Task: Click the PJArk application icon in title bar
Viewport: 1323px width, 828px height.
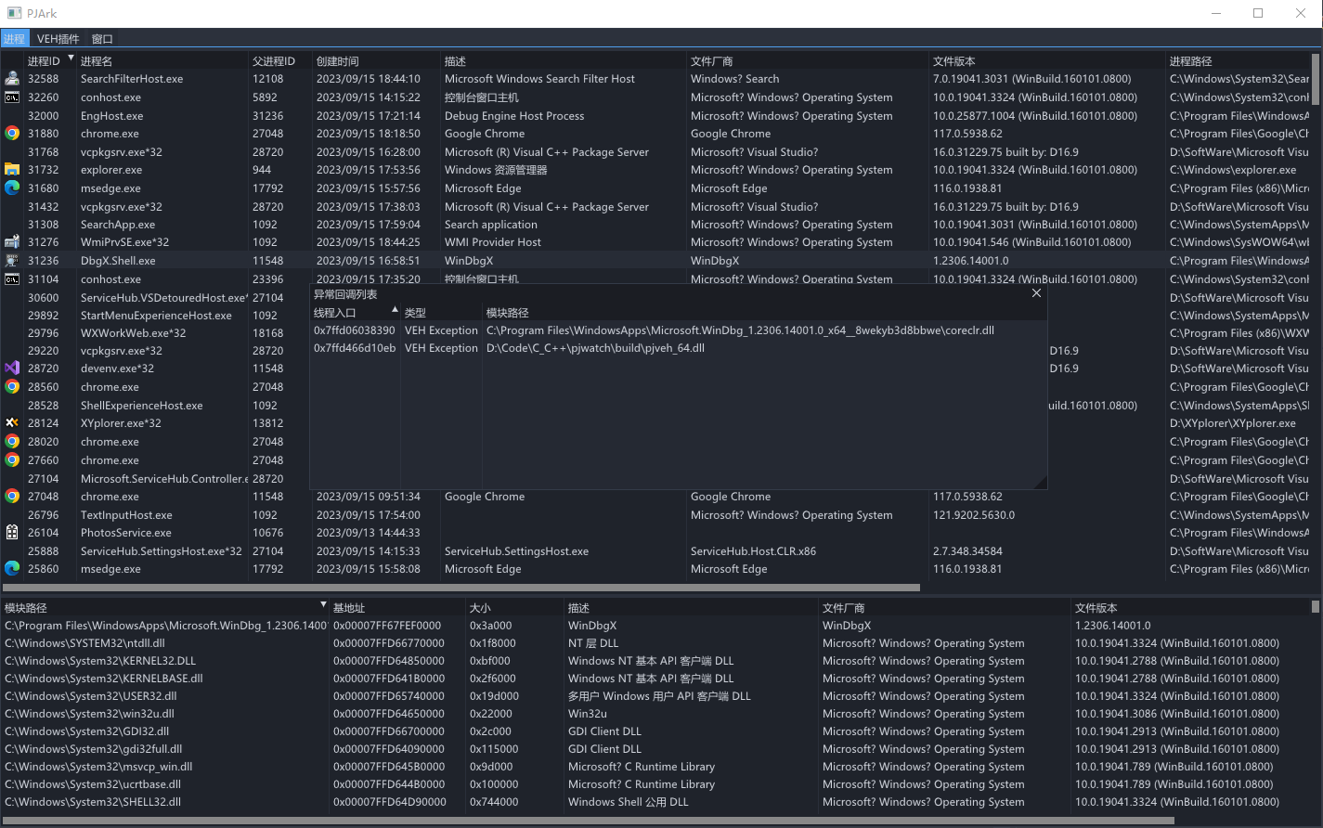Action: pyautogui.click(x=14, y=13)
